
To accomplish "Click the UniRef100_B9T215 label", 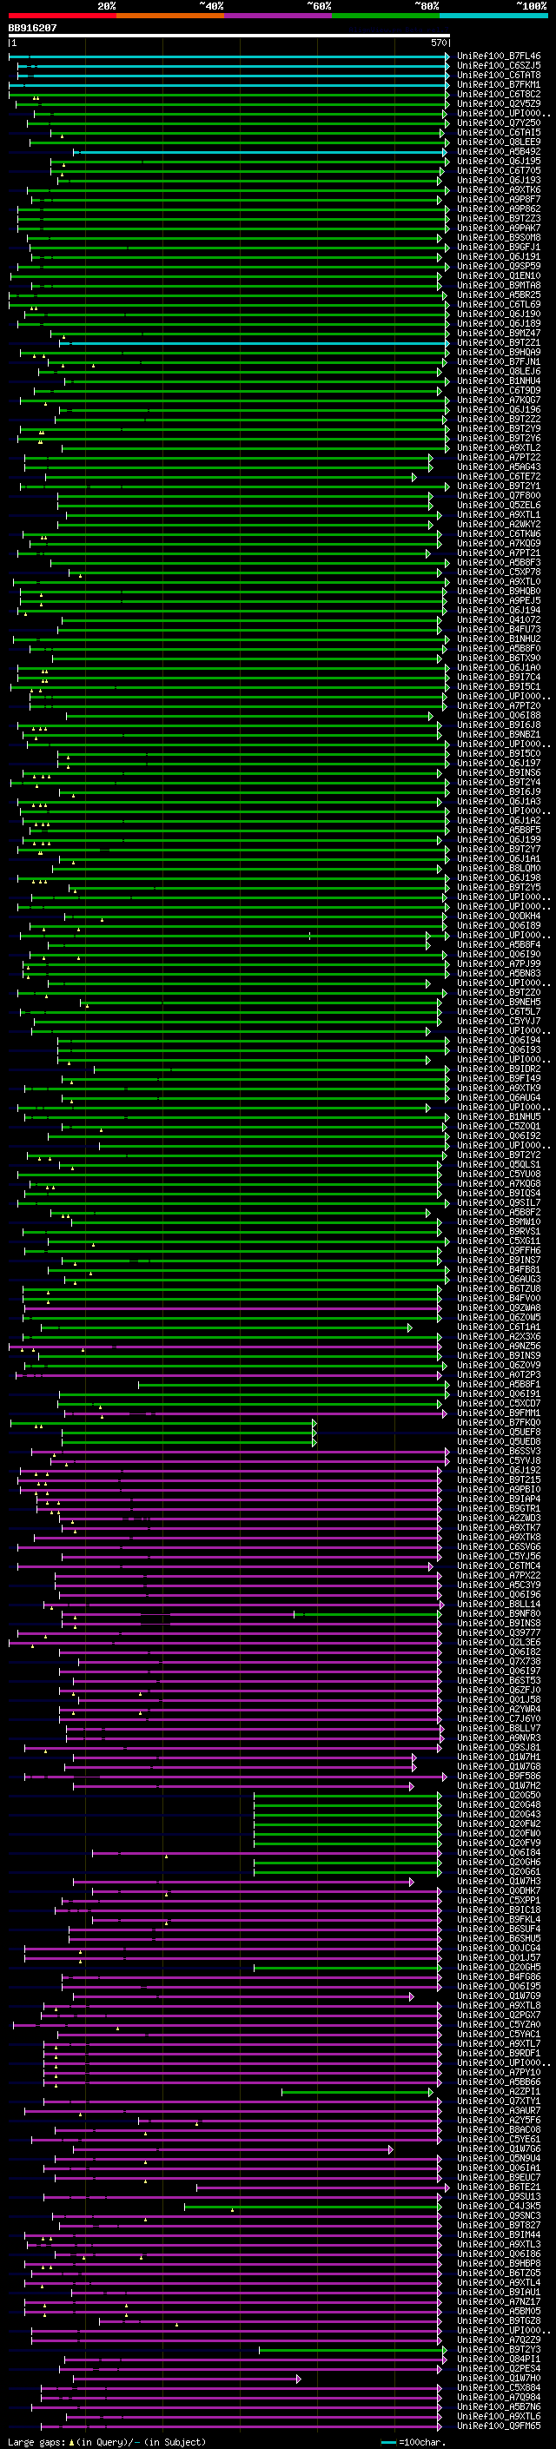I will [499, 1481].
